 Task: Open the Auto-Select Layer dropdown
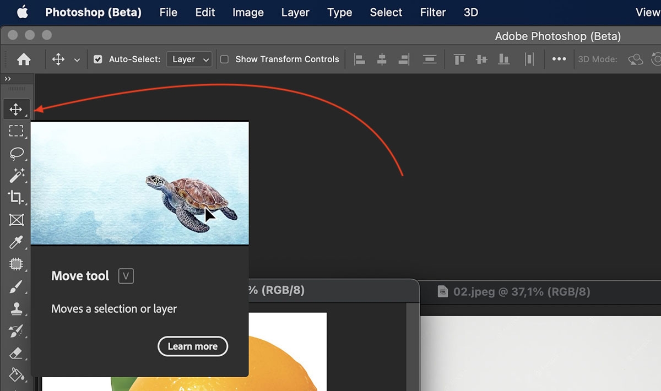click(x=189, y=59)
